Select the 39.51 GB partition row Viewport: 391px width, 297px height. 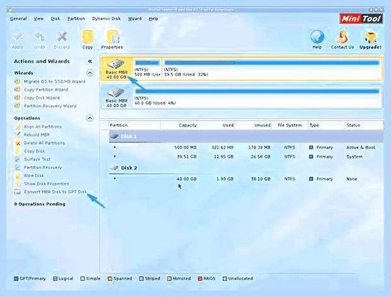coord(246,157)
